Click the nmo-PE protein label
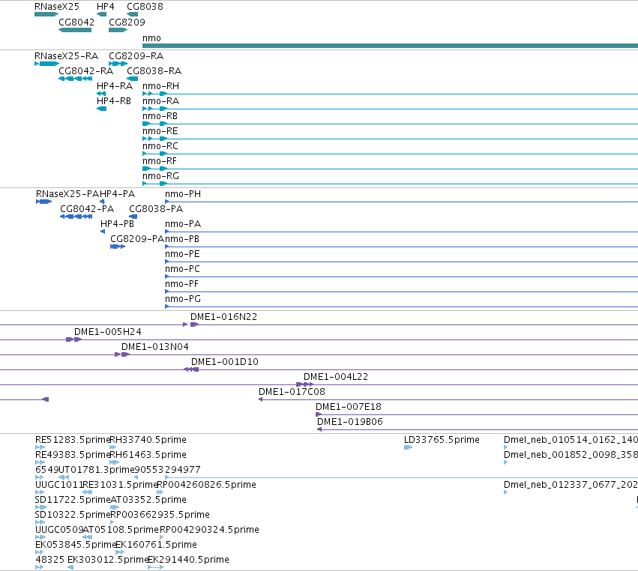 [182, 254]
